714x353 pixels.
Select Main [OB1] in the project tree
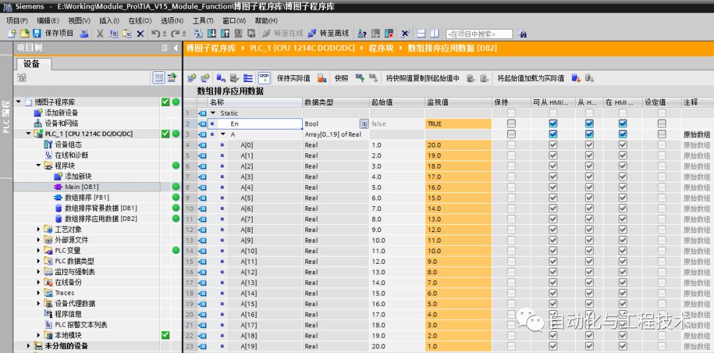coord(82,187)
